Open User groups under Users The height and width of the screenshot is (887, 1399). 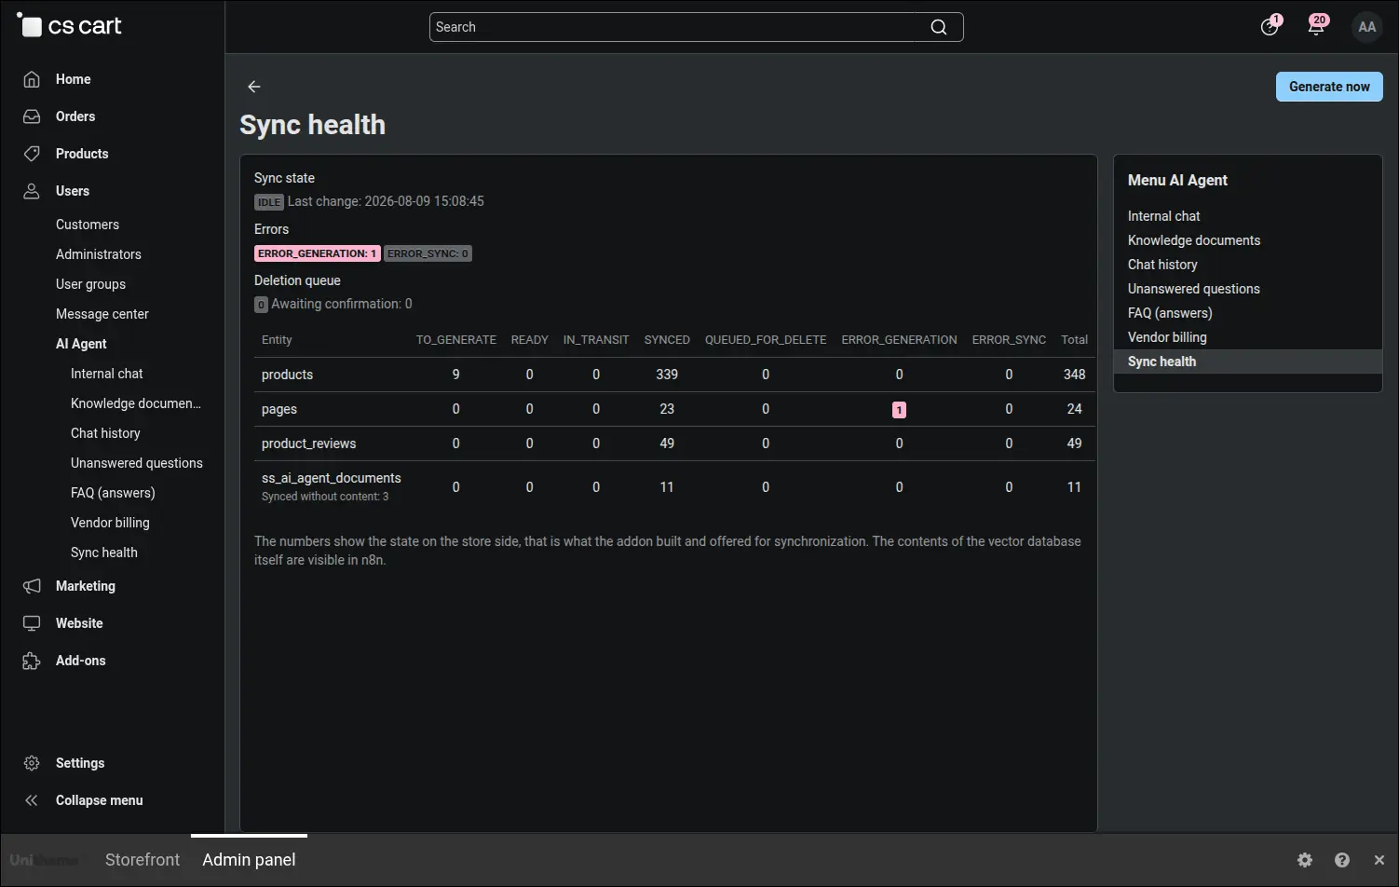click(x=90, y=284)
